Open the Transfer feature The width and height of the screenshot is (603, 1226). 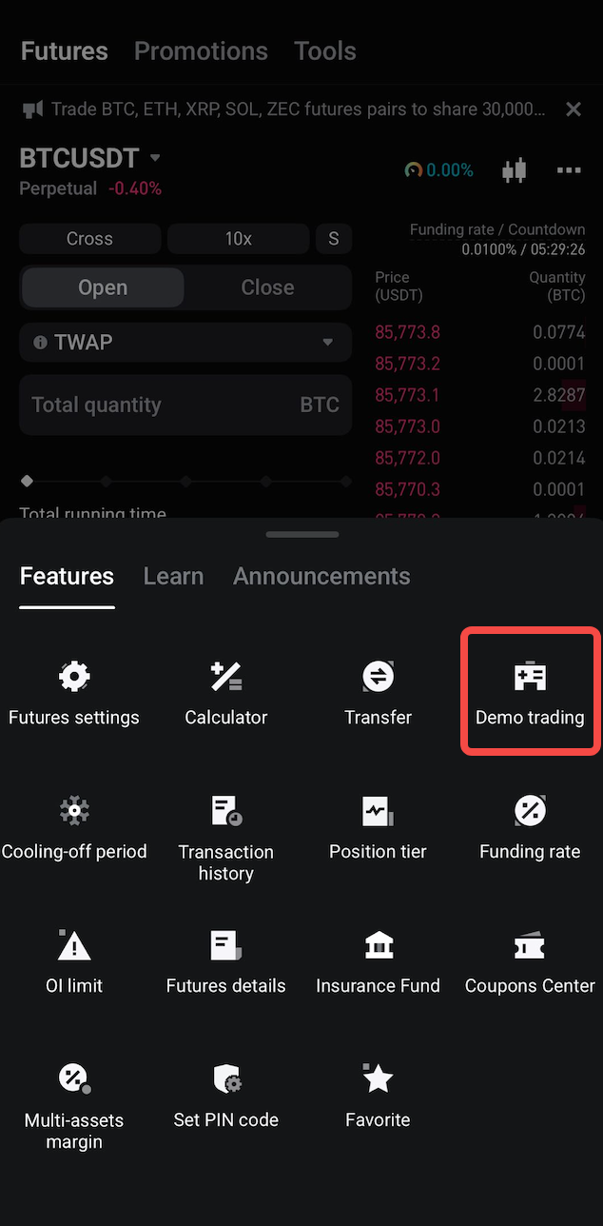(x=378, y=690)
